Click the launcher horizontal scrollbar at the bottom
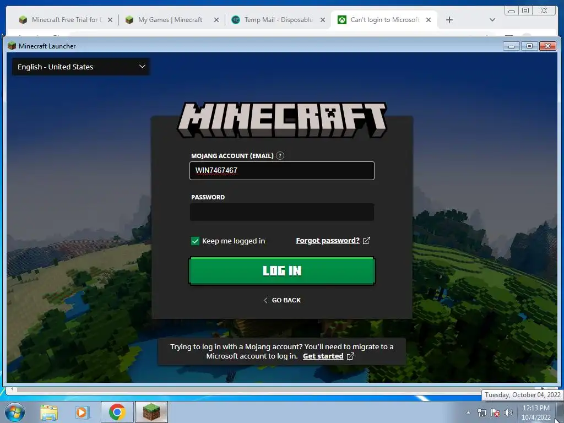 [x=276, y=389]
